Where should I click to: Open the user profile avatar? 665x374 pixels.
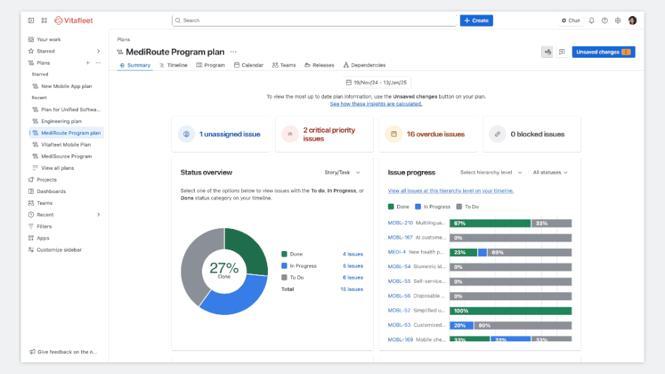(632, 21)
